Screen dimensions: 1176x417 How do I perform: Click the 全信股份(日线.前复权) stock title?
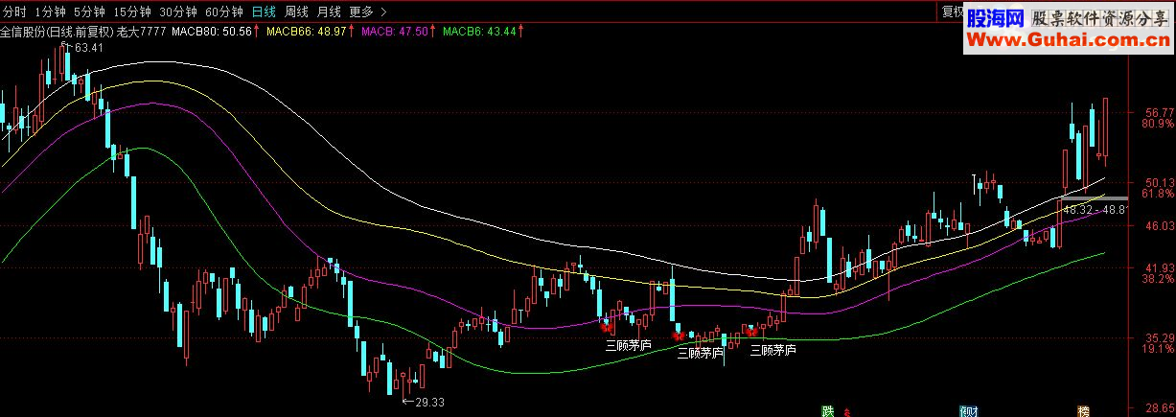[x=58, y=32]
